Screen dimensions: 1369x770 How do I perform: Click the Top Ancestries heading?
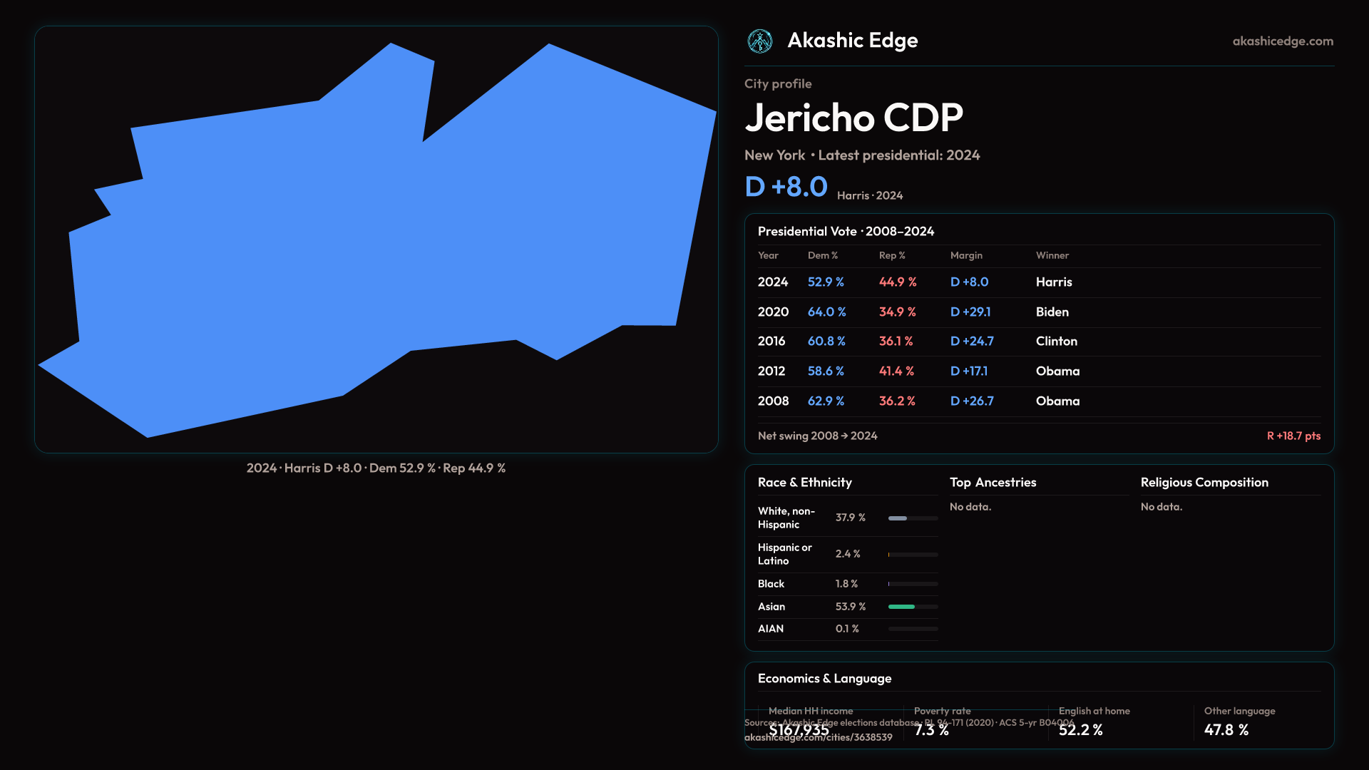tap(993, 483)
